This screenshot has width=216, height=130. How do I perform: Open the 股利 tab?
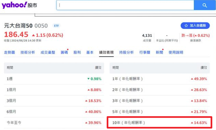[77, 52]
